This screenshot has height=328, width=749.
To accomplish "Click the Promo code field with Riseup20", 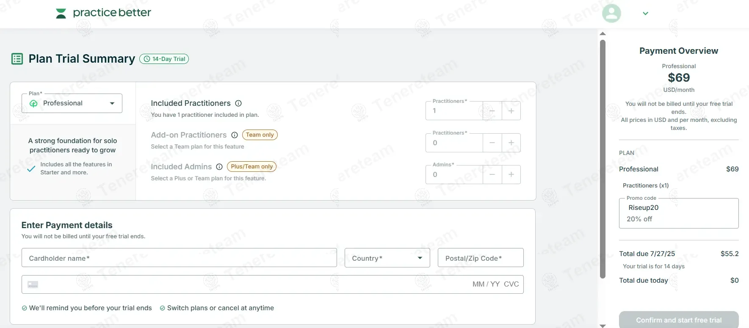I will [x=678, y=213].
